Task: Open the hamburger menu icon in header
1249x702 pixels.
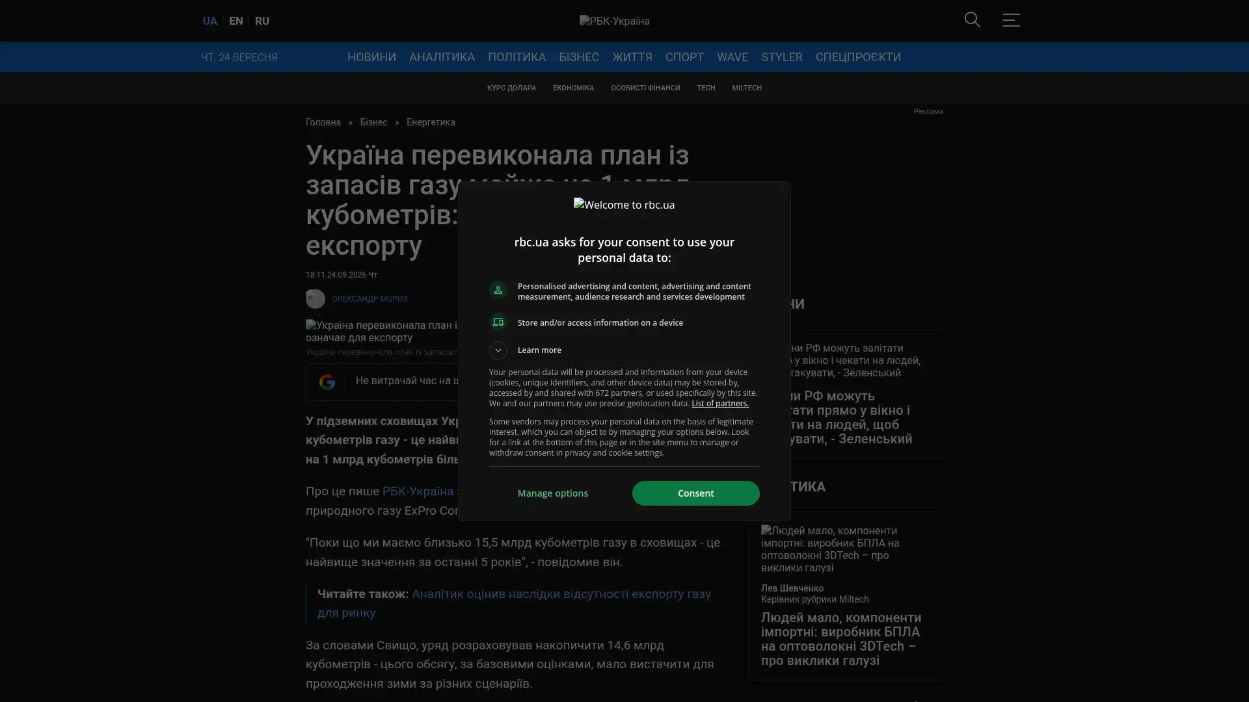Action: [1011, 20]
